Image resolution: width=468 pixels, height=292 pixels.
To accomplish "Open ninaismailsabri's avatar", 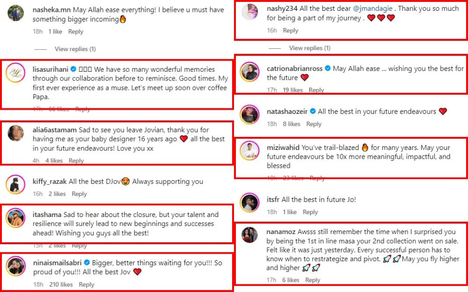I will pyautogui.click(x=15, y=266).
